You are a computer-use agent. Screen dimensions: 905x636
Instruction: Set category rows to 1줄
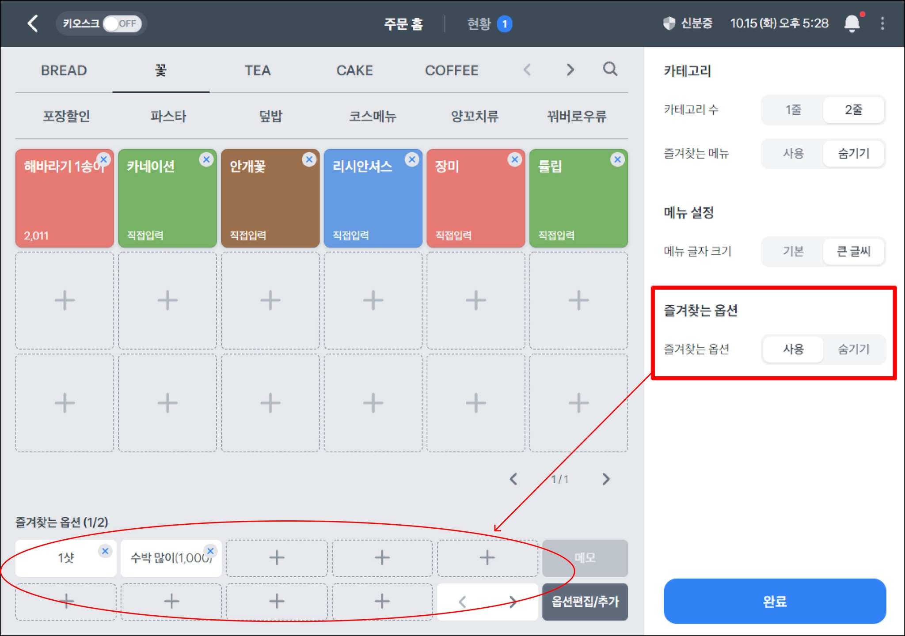(793, 110)
